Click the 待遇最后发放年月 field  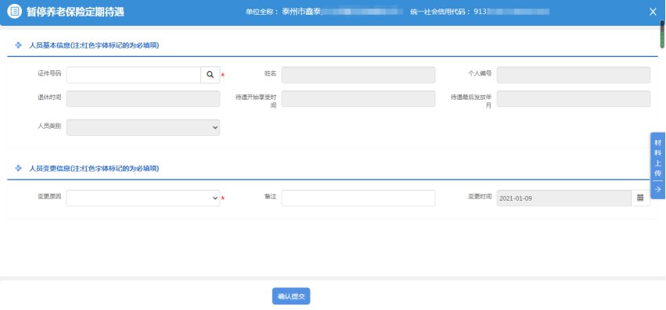click(574, 99)
